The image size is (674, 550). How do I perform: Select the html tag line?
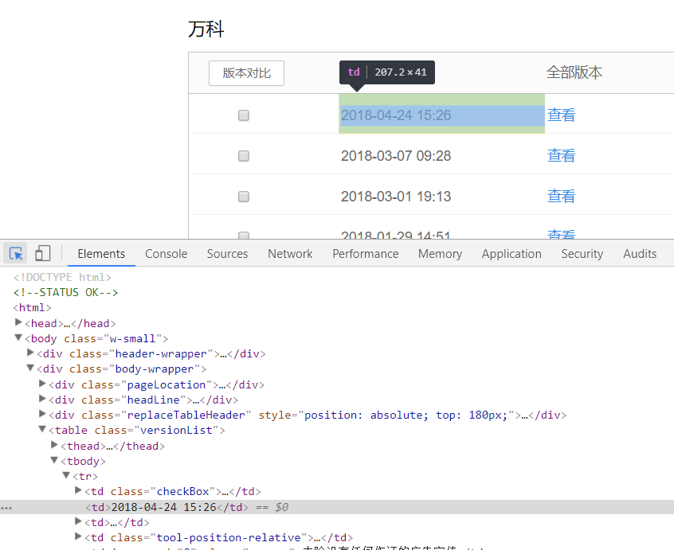tap(32, 308)
